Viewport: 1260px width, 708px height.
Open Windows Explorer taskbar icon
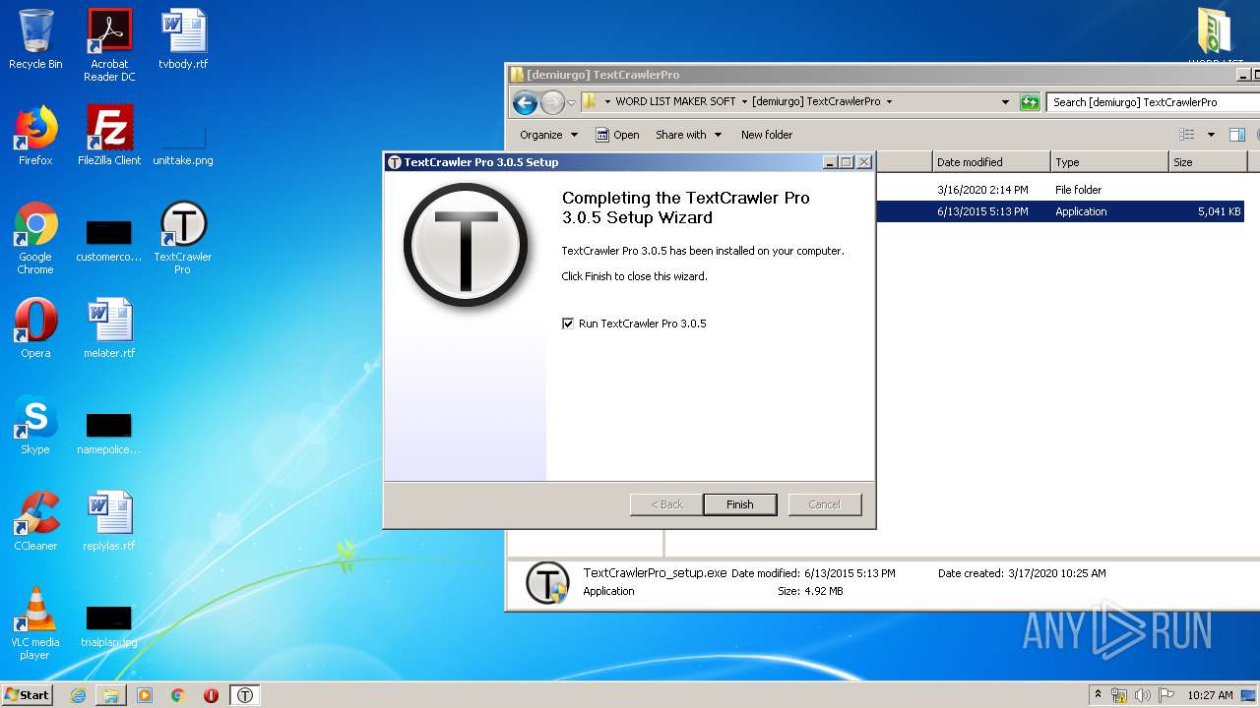pyautogui.click(x=111, y=695)
